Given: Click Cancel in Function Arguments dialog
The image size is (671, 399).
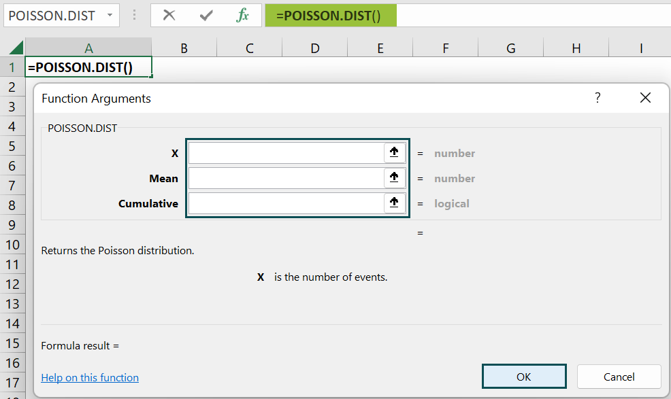Looking at the screenshot, I should click(x=619, y=377).
